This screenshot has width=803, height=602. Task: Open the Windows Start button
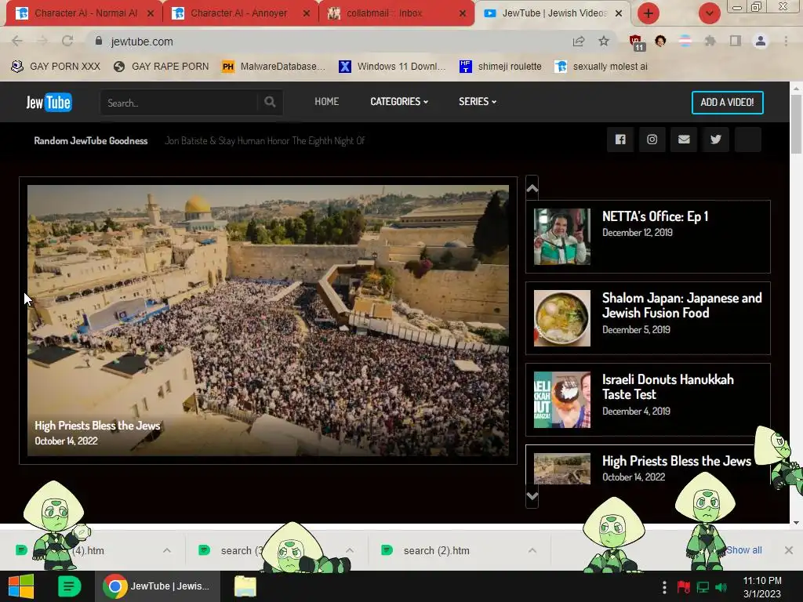pos(21,586)
